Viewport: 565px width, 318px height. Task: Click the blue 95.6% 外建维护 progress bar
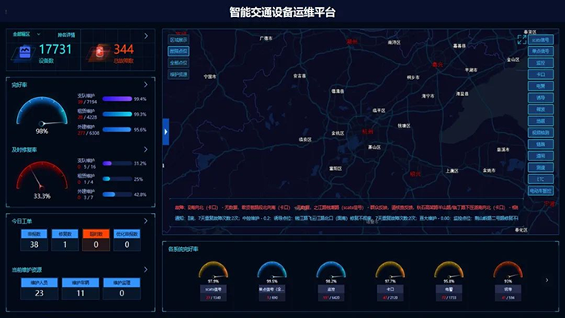click(117, 130)
